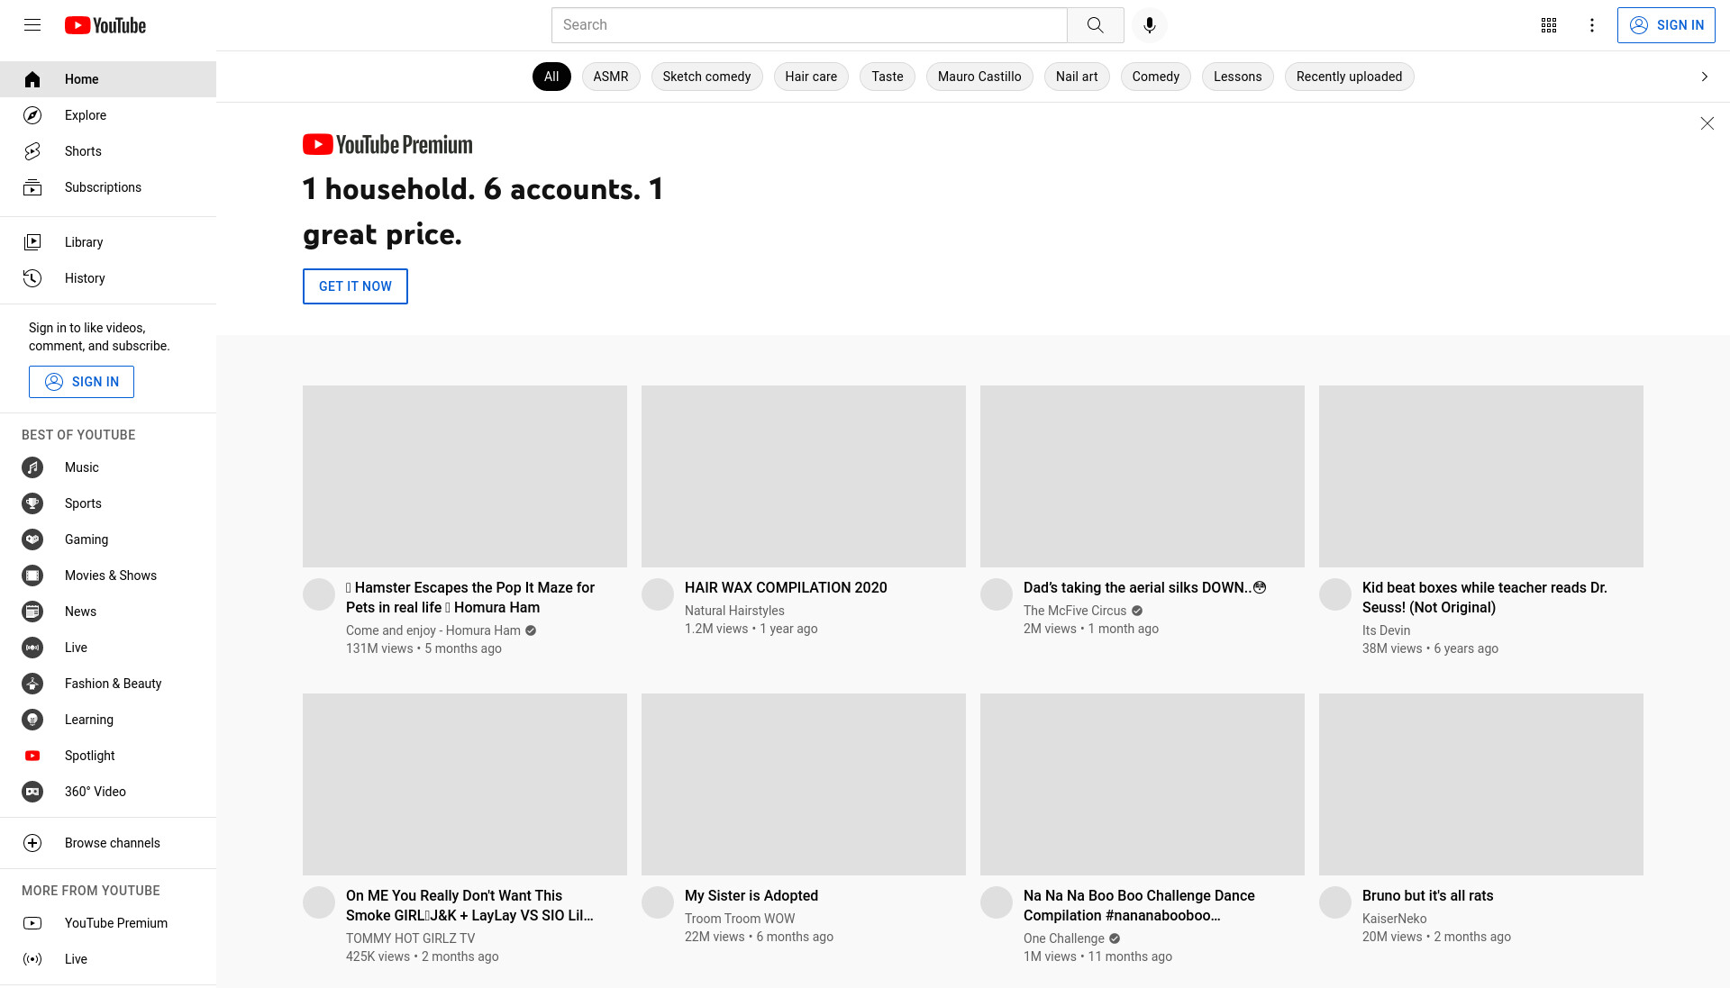Click the GET IT NOW button
The width and height of the screenshot is (1730, 988).
point(355,286)
